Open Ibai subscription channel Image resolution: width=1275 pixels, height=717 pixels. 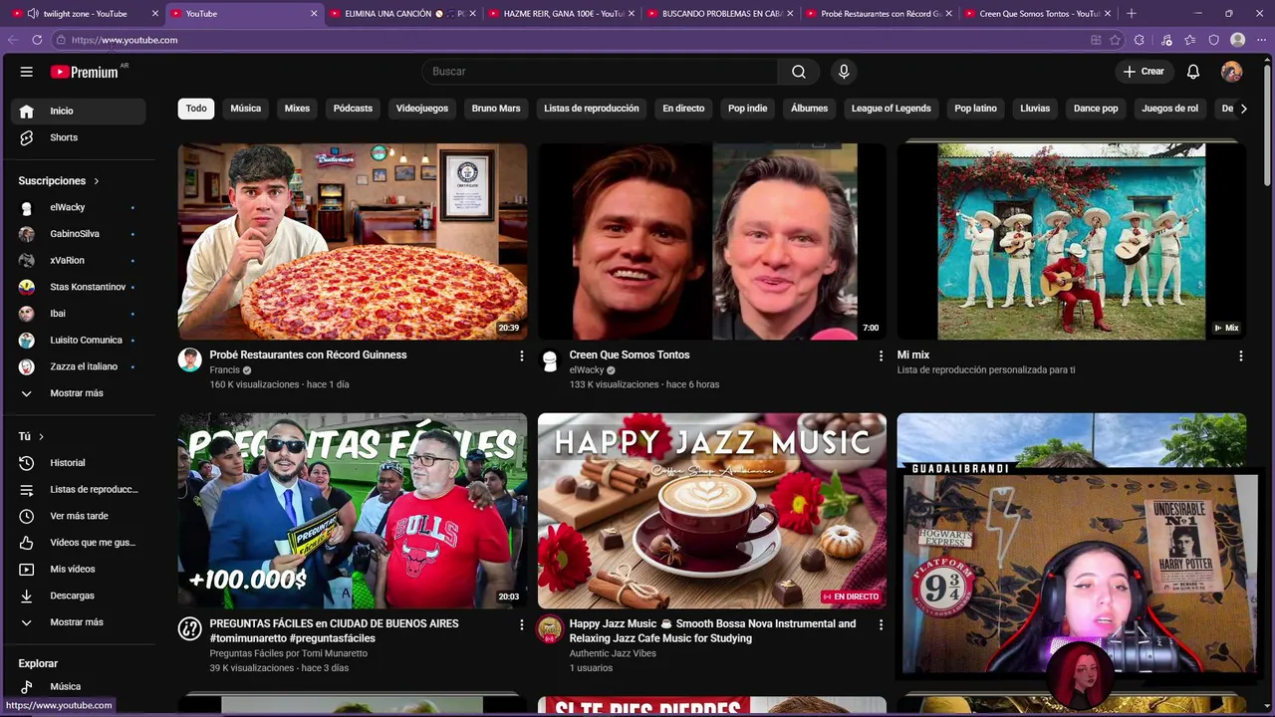79,314
